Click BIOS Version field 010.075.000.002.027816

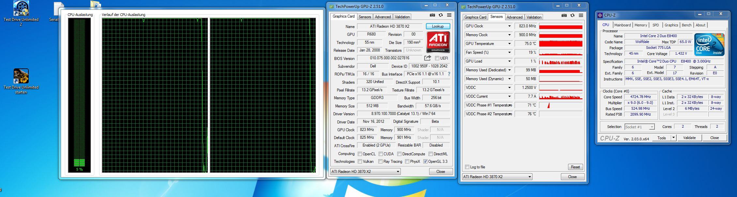(x=390, y=58)
